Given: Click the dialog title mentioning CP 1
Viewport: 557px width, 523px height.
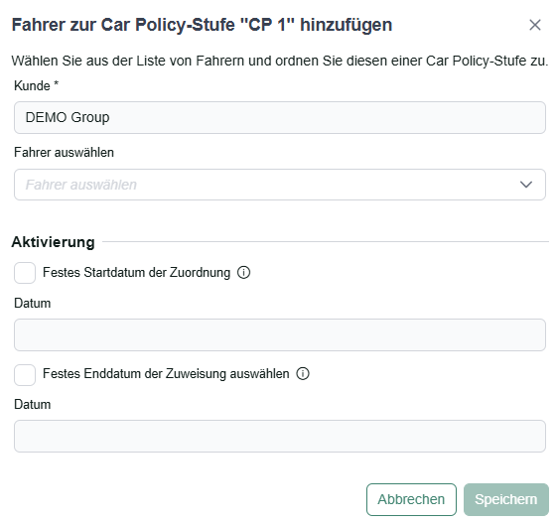Looking at the screenshot, I should [202, 25].
